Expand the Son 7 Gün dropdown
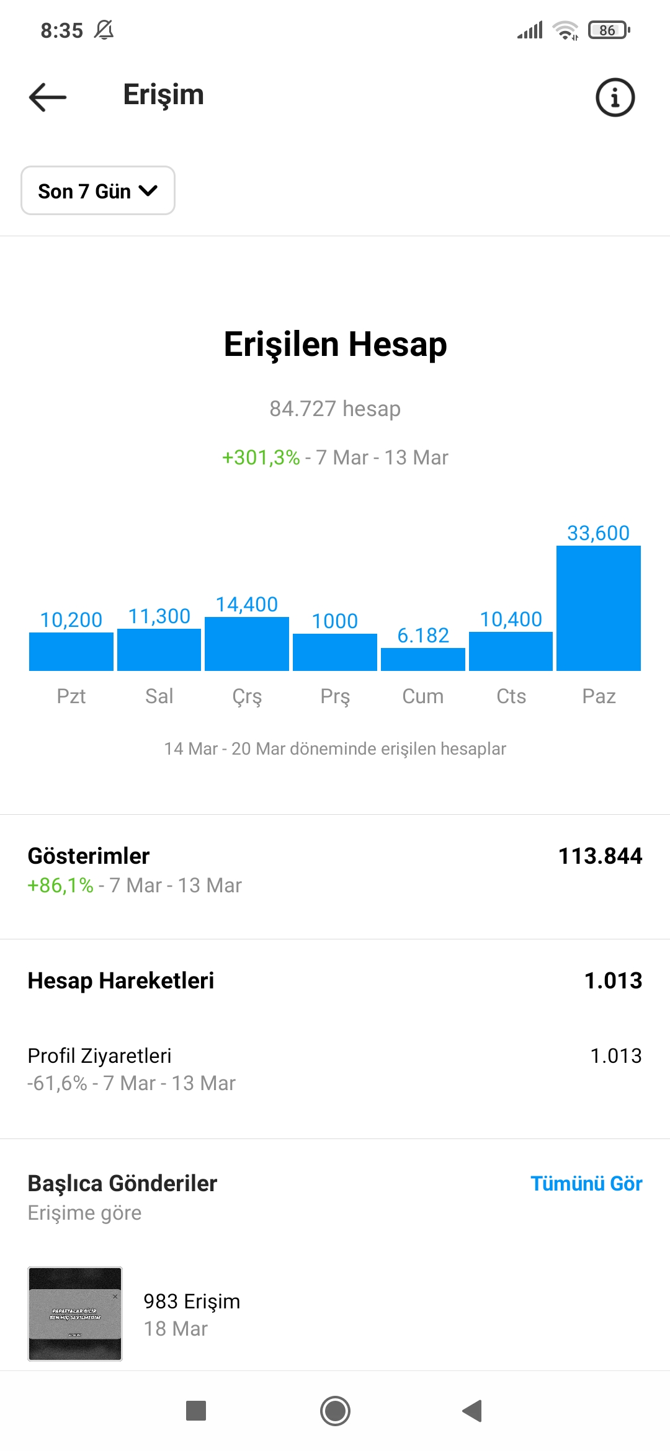 pos(98,190)
